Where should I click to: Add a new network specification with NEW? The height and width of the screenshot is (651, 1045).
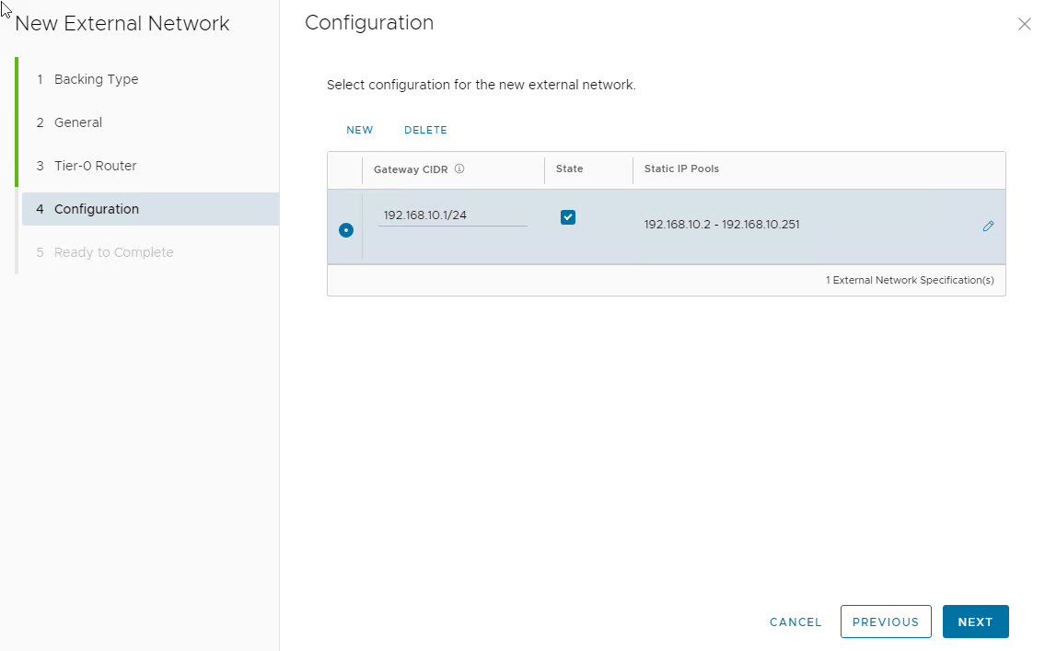coord(359,130)
